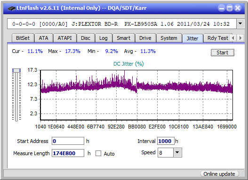The image size is (248, 180).
Task: Focus the Interval field
Action: (x=166, y=141)
